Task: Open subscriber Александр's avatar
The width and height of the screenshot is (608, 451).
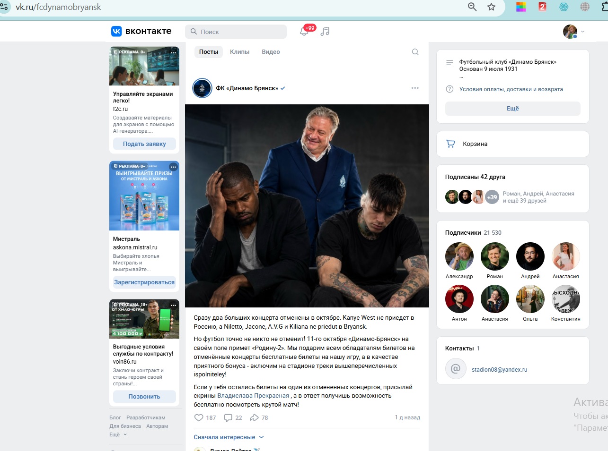Action: (x=459, y=256)
